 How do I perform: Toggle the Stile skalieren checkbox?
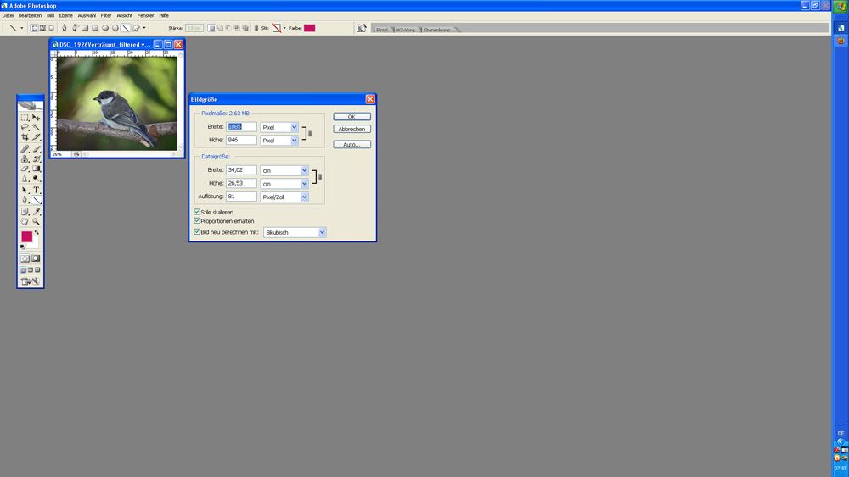tap(197, 212)
